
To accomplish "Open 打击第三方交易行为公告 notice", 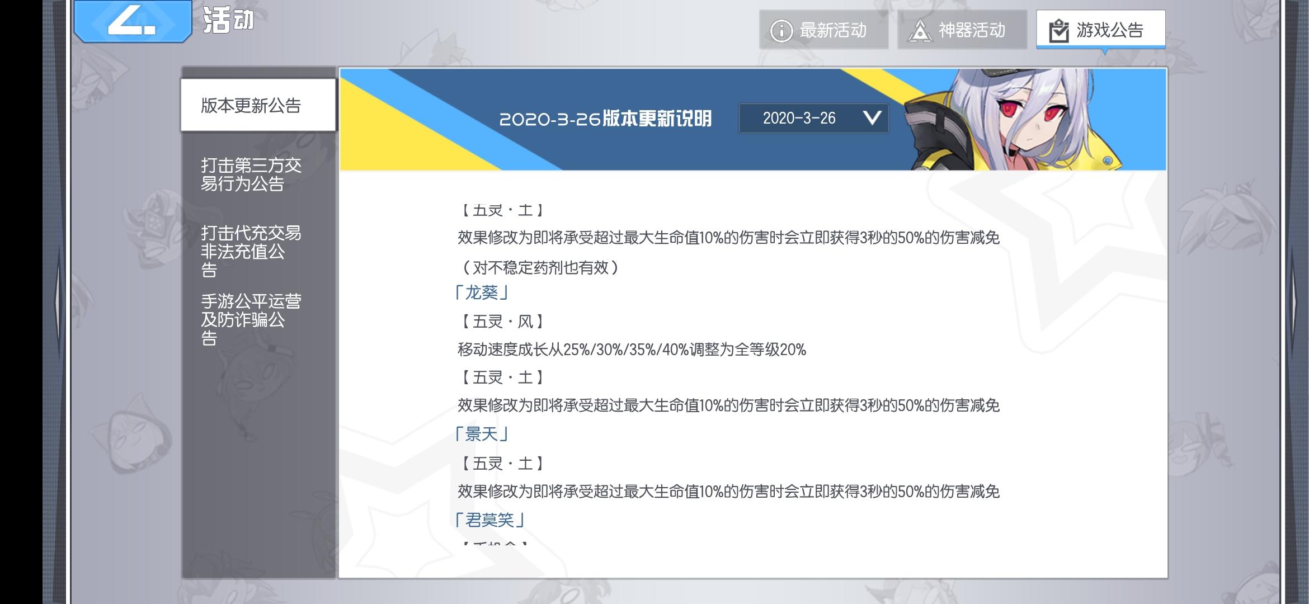I will click(x=251, y=174).
